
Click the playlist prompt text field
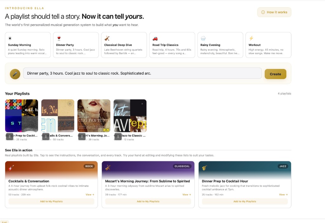tap(142, 73)
